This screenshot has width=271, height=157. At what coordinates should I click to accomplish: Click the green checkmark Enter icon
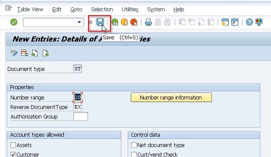[14, 22]
